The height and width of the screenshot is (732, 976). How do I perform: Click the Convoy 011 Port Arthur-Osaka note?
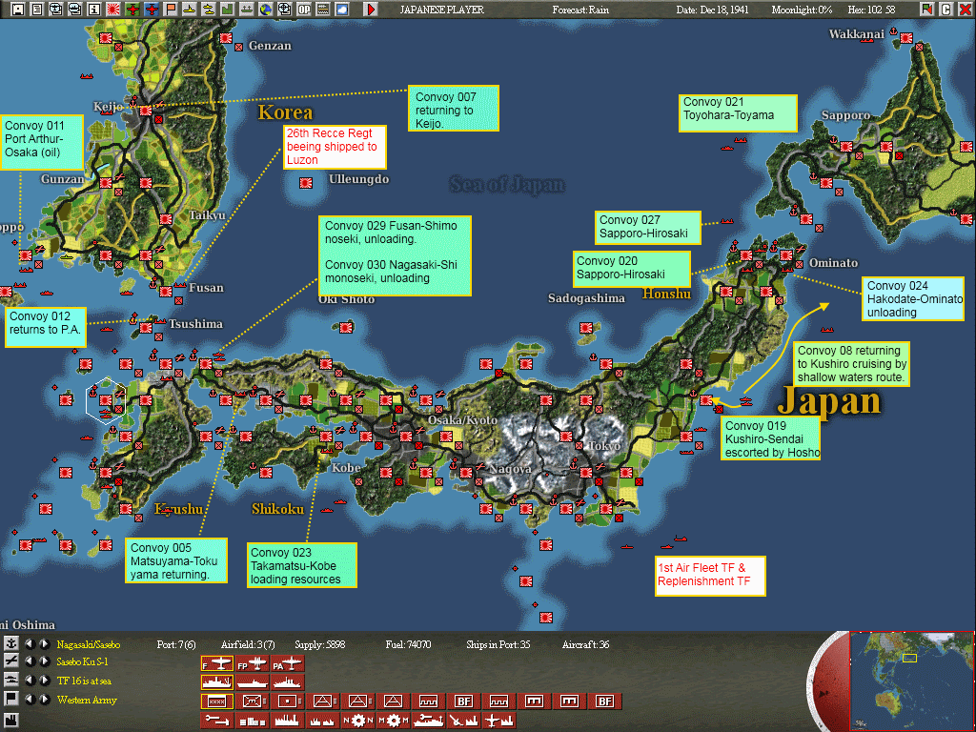[42, 142]
